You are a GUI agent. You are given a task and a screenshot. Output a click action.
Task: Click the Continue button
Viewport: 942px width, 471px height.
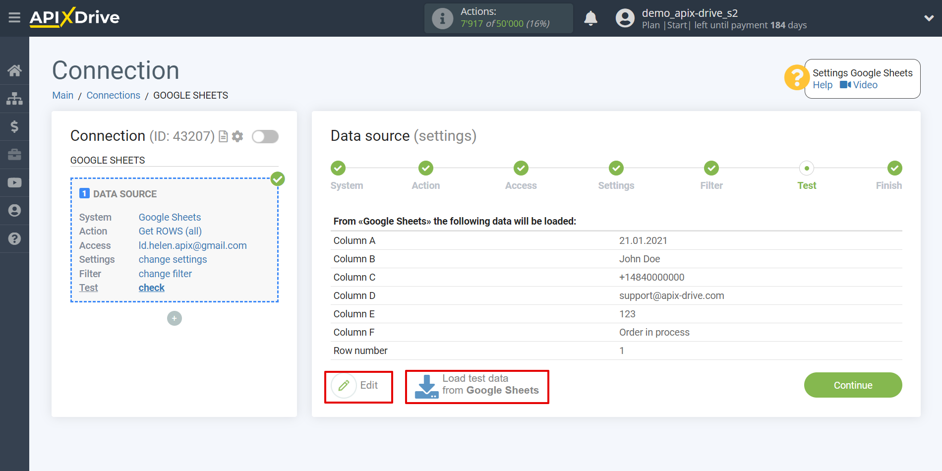853,385
